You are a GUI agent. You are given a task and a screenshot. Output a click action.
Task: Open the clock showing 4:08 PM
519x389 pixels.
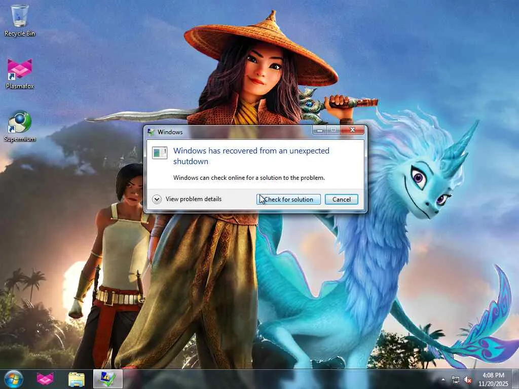(x=493, y=379)
